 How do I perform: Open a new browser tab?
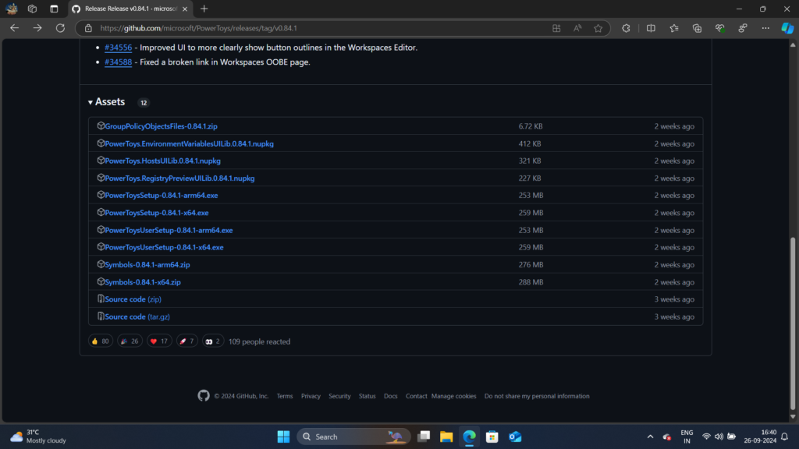click(204, 9)
